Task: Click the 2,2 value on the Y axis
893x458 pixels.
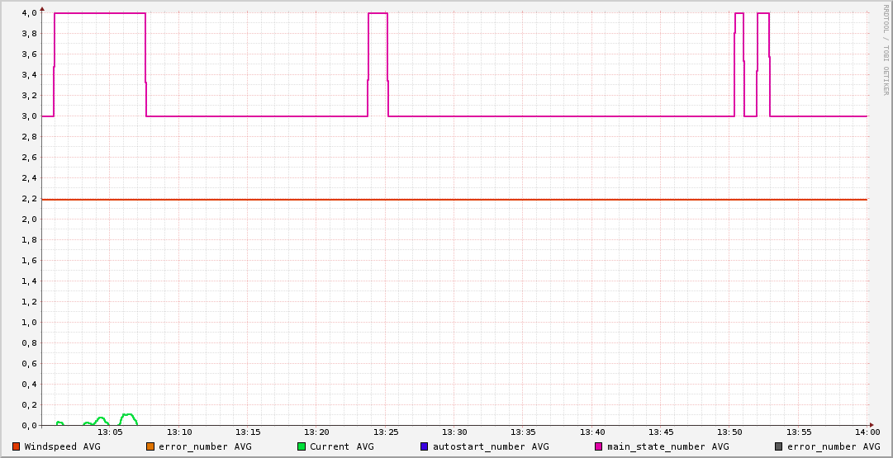Action: click(29, 199)
